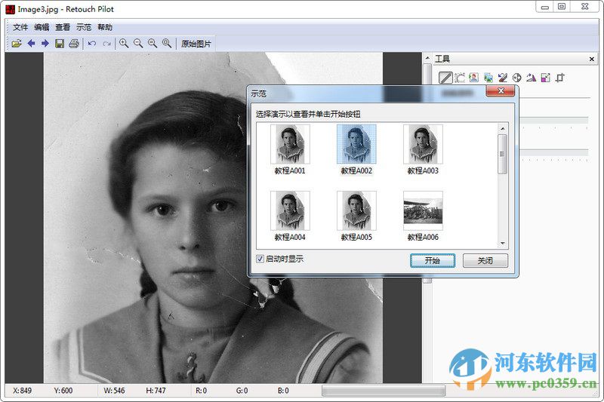Select the clone images tool icon
This screenshot has height=402, width=604.
[488, 78]
